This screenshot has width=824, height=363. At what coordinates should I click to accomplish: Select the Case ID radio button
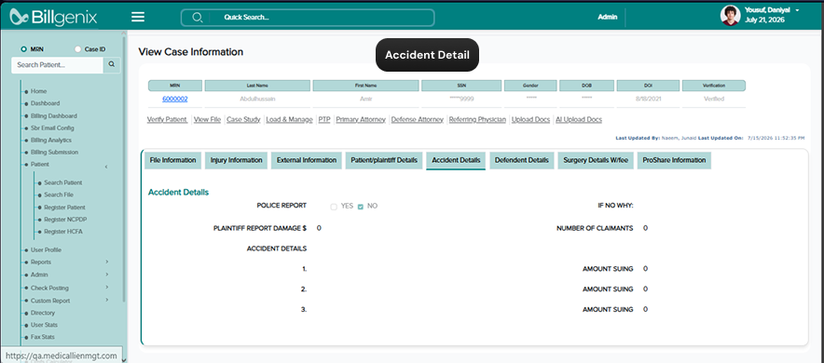(x=77, y=49)
